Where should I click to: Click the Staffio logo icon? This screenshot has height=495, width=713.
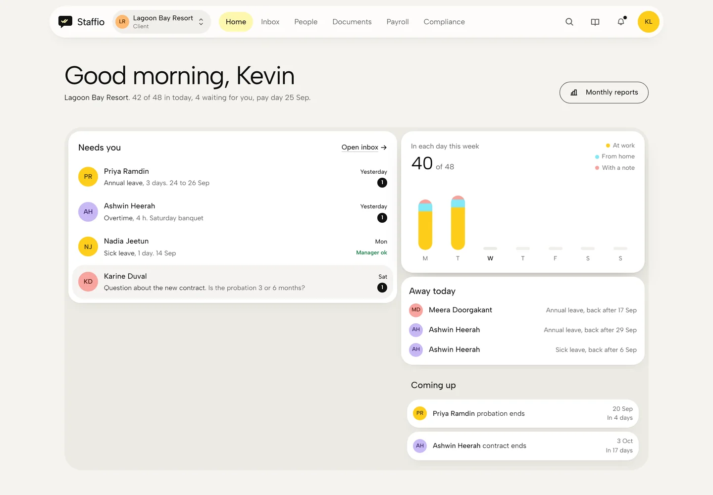65,22
